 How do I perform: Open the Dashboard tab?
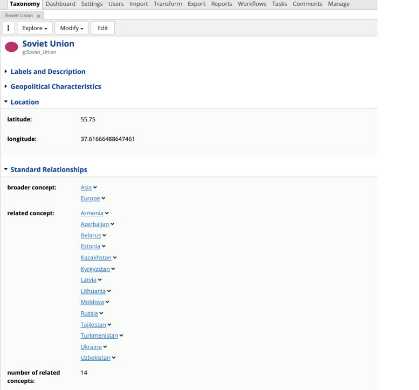(60, 4)
